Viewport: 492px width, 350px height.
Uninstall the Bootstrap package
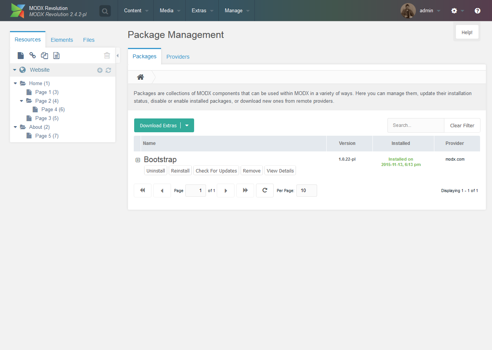click(x=156, y=171)
